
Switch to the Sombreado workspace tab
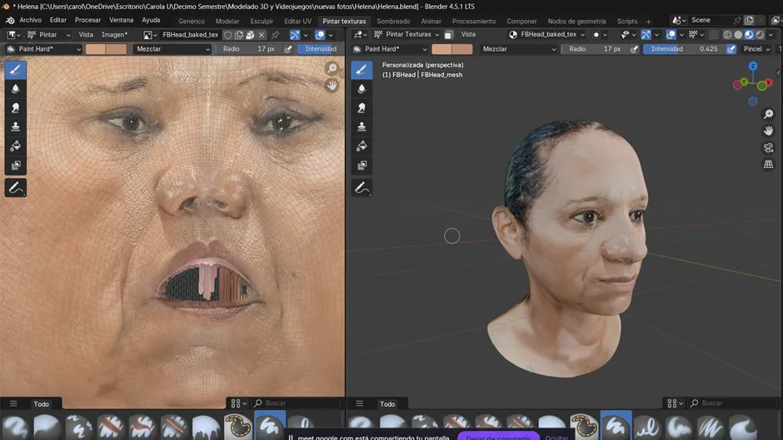tap(393, 21)
